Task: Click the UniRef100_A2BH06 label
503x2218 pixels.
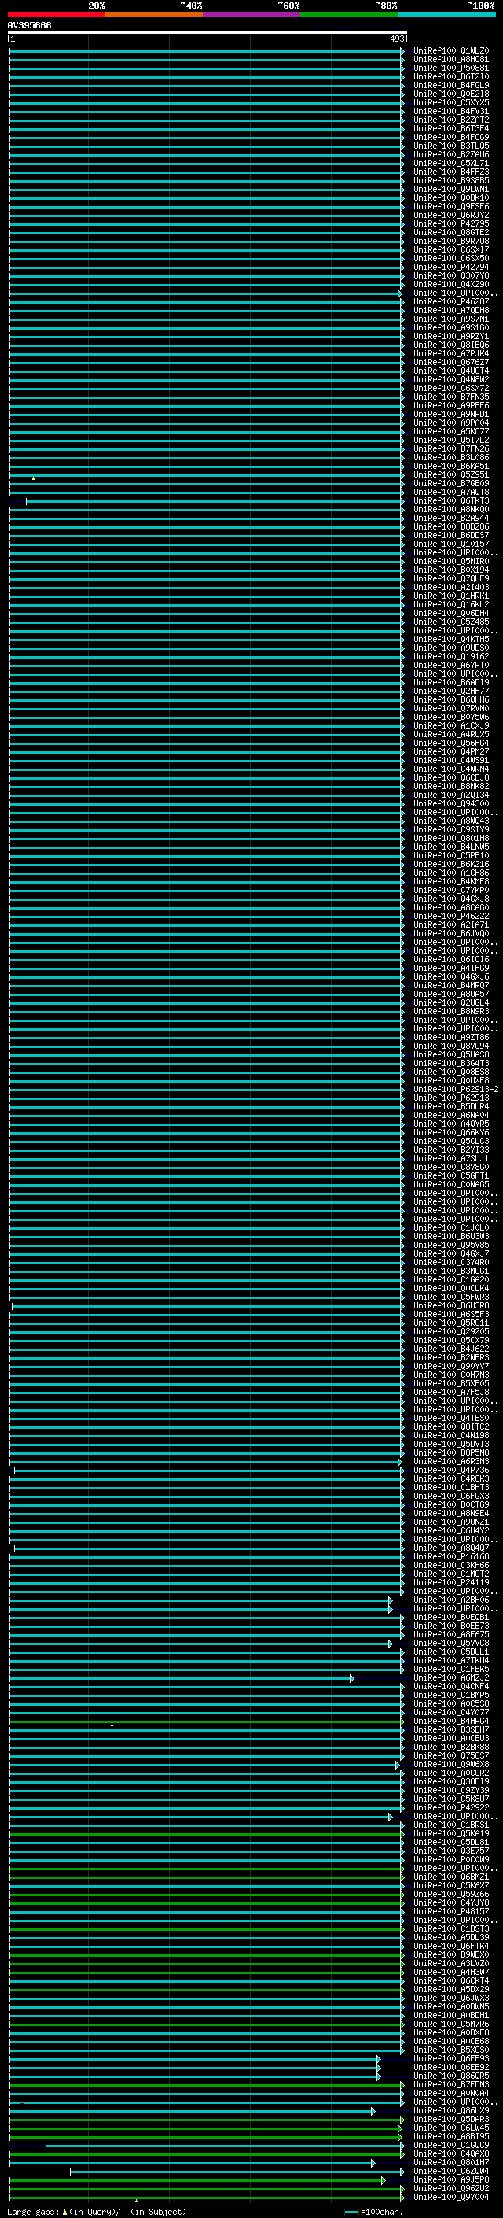Action: pyautogui.click(x=450, y=1600)
